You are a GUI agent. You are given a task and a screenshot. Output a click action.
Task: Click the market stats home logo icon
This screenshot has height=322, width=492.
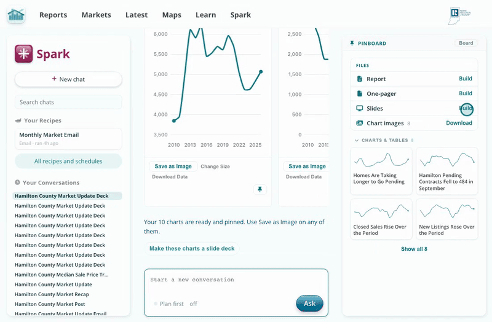coord(17,15)
